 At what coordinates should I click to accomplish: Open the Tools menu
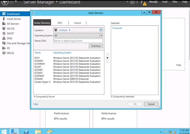point(165,2)
